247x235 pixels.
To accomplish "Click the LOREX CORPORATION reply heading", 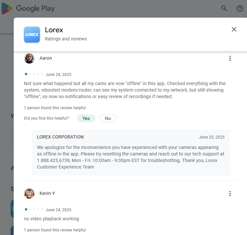I will 60,137.
